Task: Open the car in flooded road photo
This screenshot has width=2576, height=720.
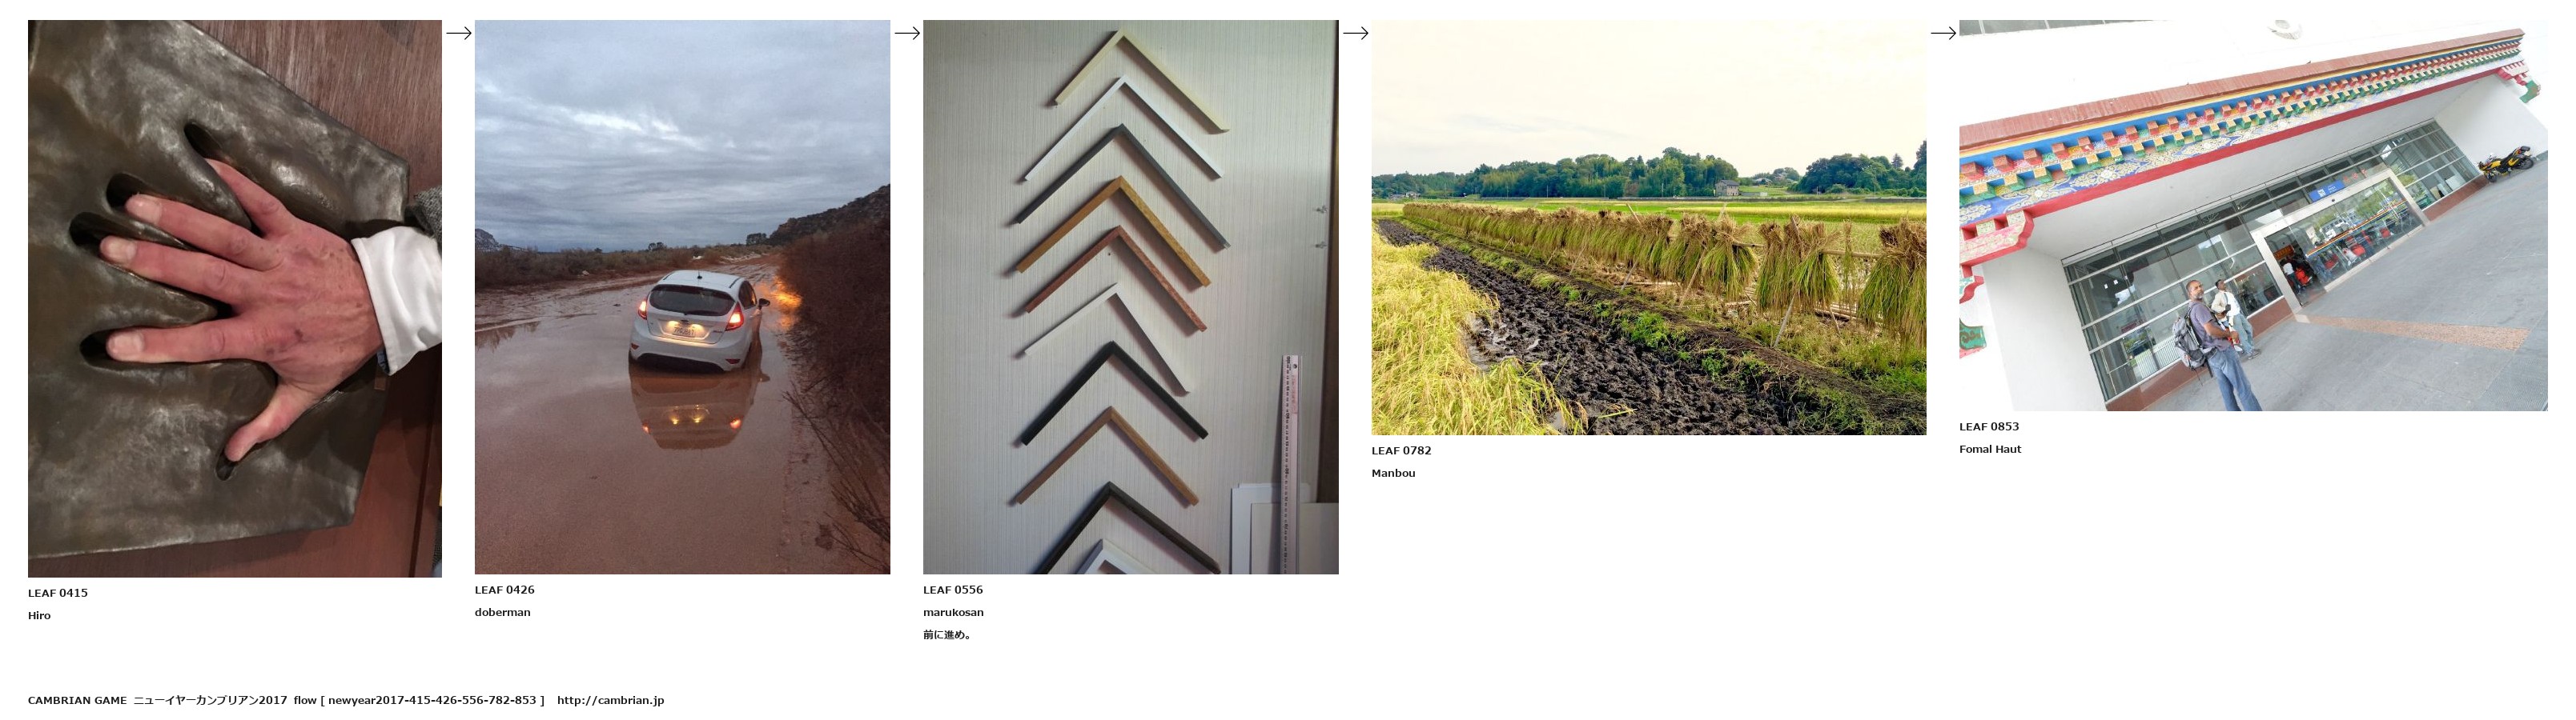Action: point(682,297)
